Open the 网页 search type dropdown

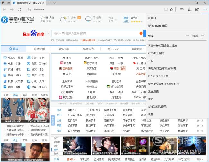pyautogui.click(x=57, y=33)
